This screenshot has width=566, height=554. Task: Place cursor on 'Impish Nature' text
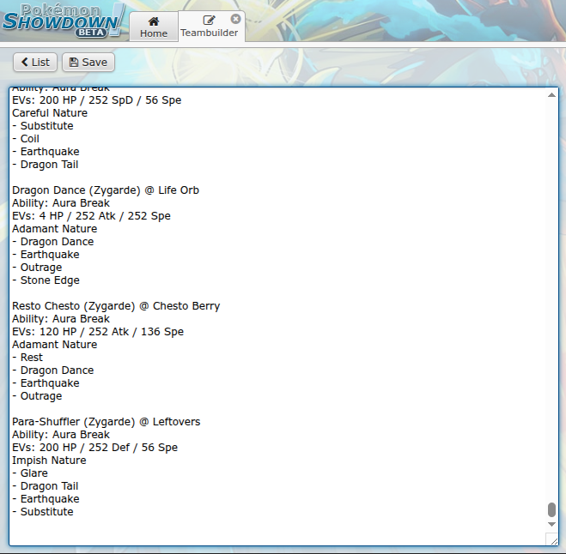[49, 461]
